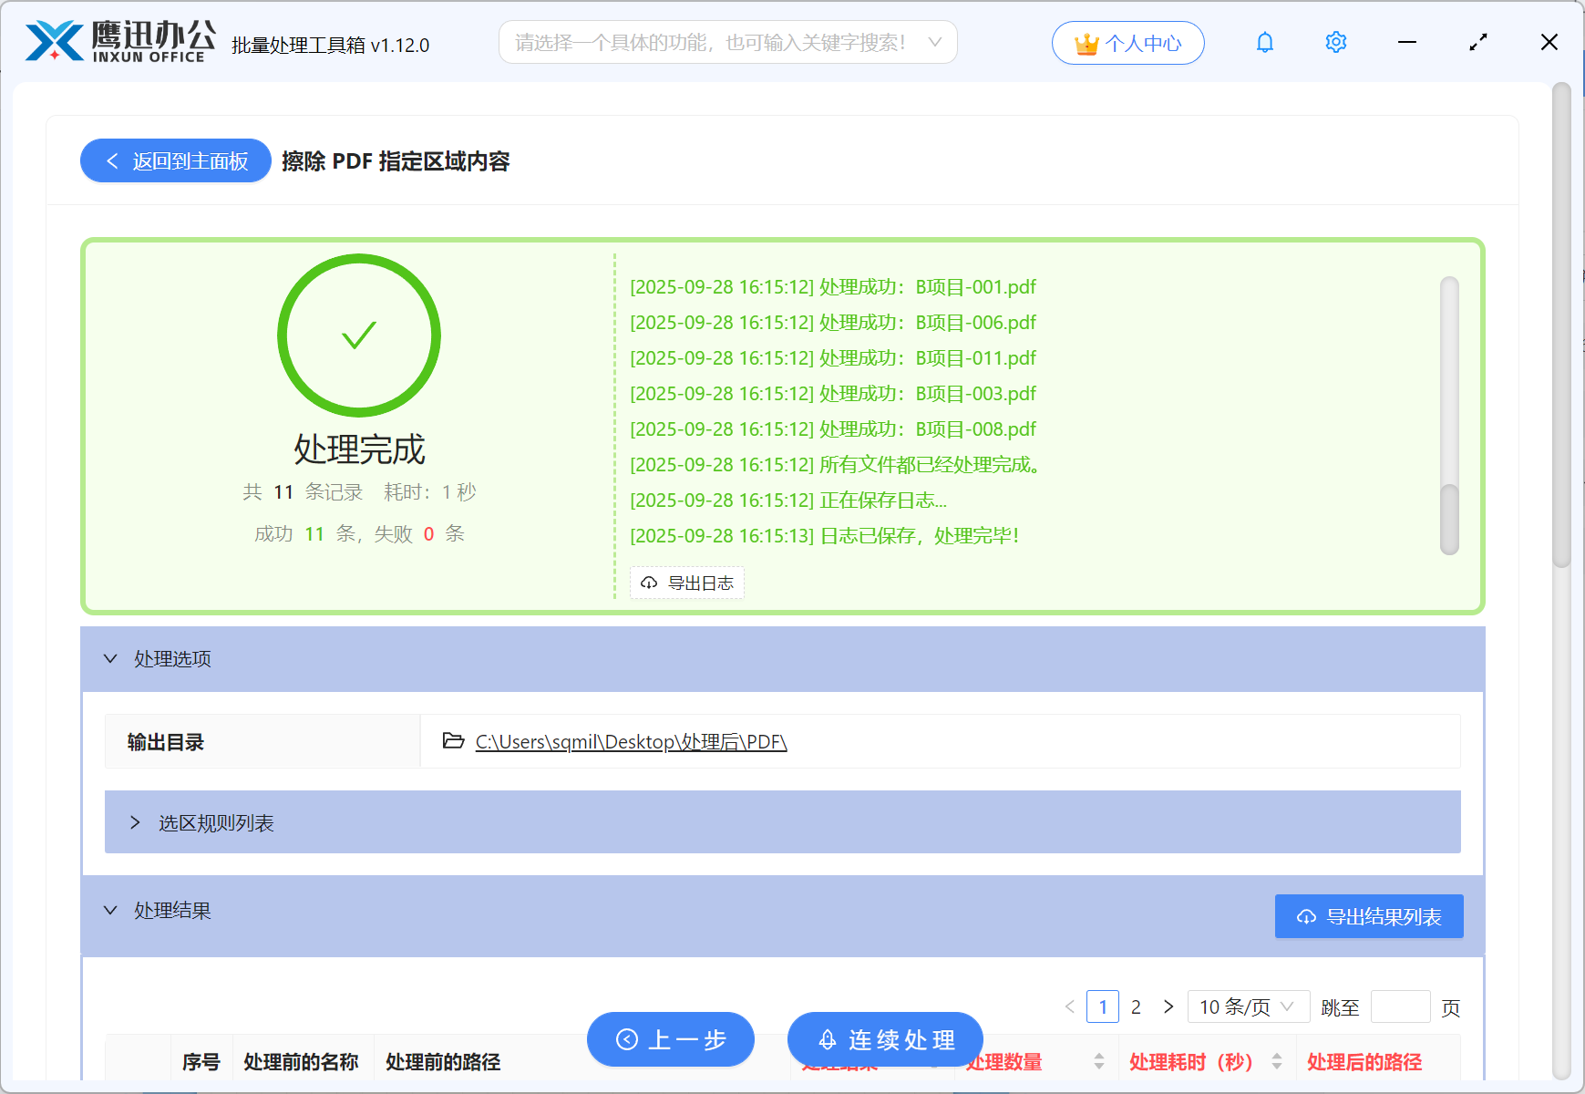Click the log panel scrollbar thumb
This screenshot has height=1094, width=1585.
(1449, 519)
